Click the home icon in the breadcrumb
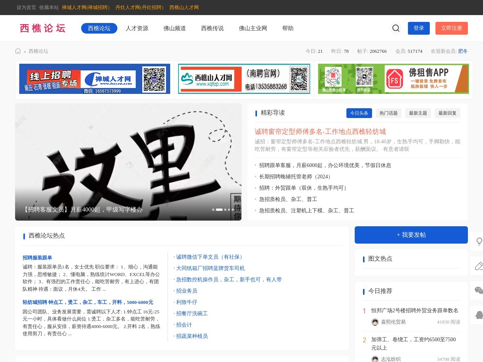 coord(18,51)
